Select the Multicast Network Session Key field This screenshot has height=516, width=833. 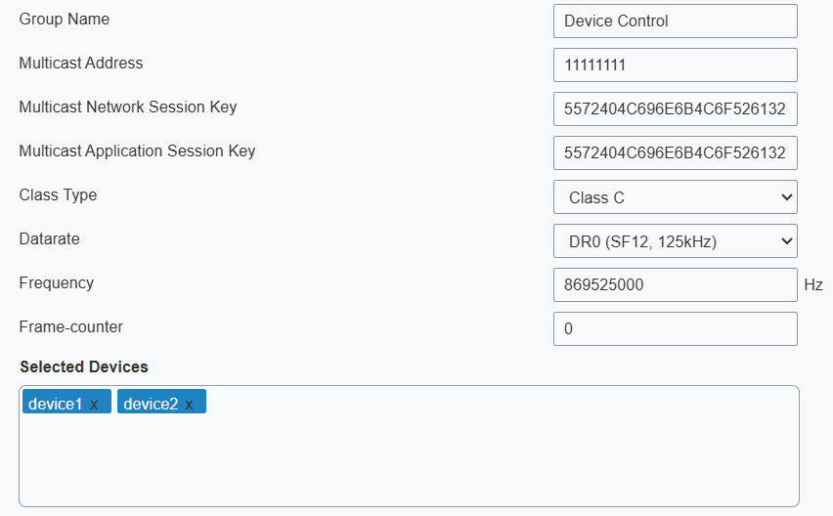click(676, 108)
